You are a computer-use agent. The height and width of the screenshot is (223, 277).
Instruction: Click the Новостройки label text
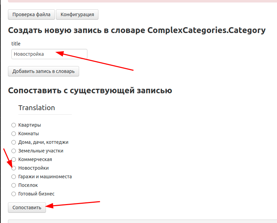pos(34,168)
